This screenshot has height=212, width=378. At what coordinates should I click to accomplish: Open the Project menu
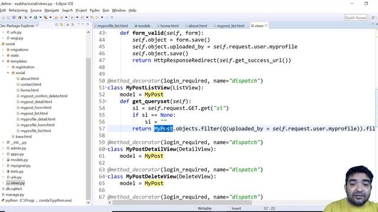(82, 11)
